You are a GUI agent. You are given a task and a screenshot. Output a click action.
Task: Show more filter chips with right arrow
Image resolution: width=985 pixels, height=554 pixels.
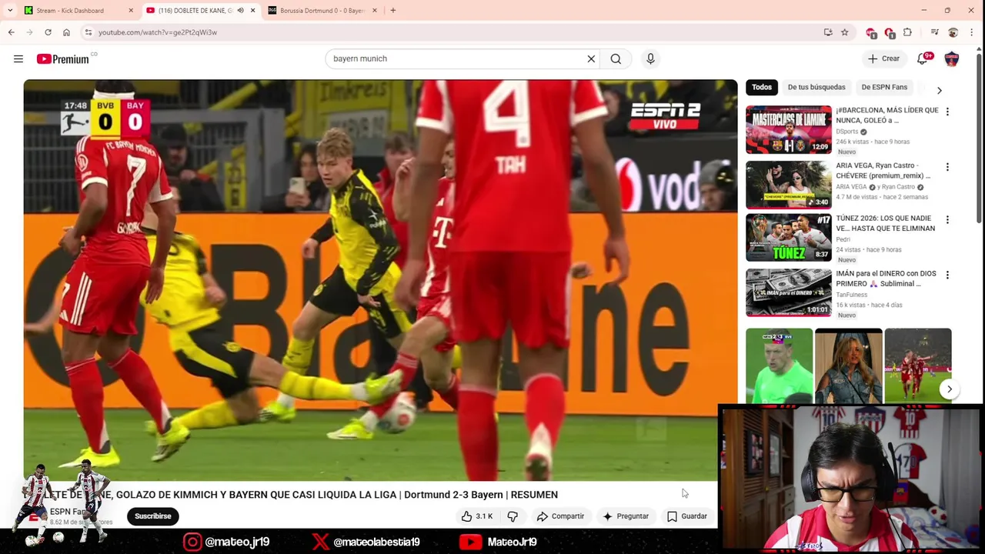tap(939, 90)
